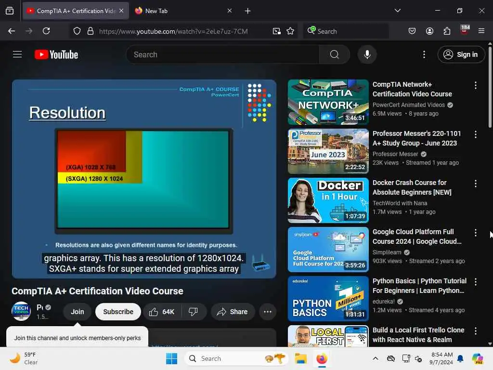Click the Firefox toolbar search box

point(346,31)
